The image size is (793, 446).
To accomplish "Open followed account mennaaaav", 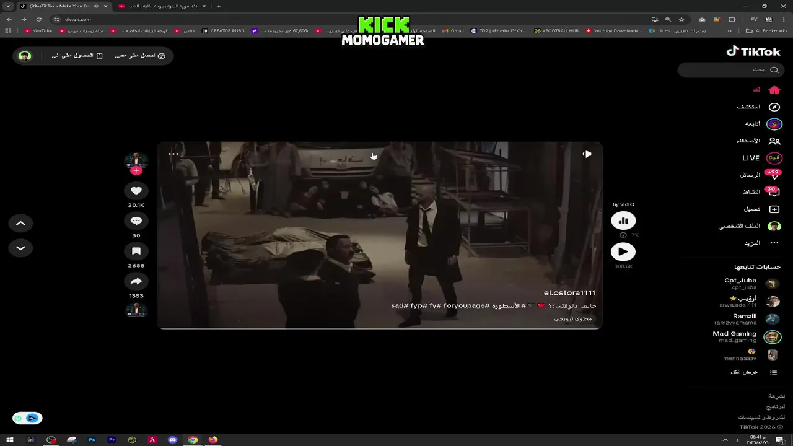I will [x=750, y=355].
